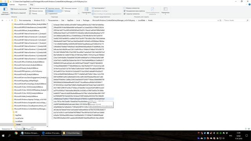
Task: Launch Google Chrome from taskbar
Action: 16,133
